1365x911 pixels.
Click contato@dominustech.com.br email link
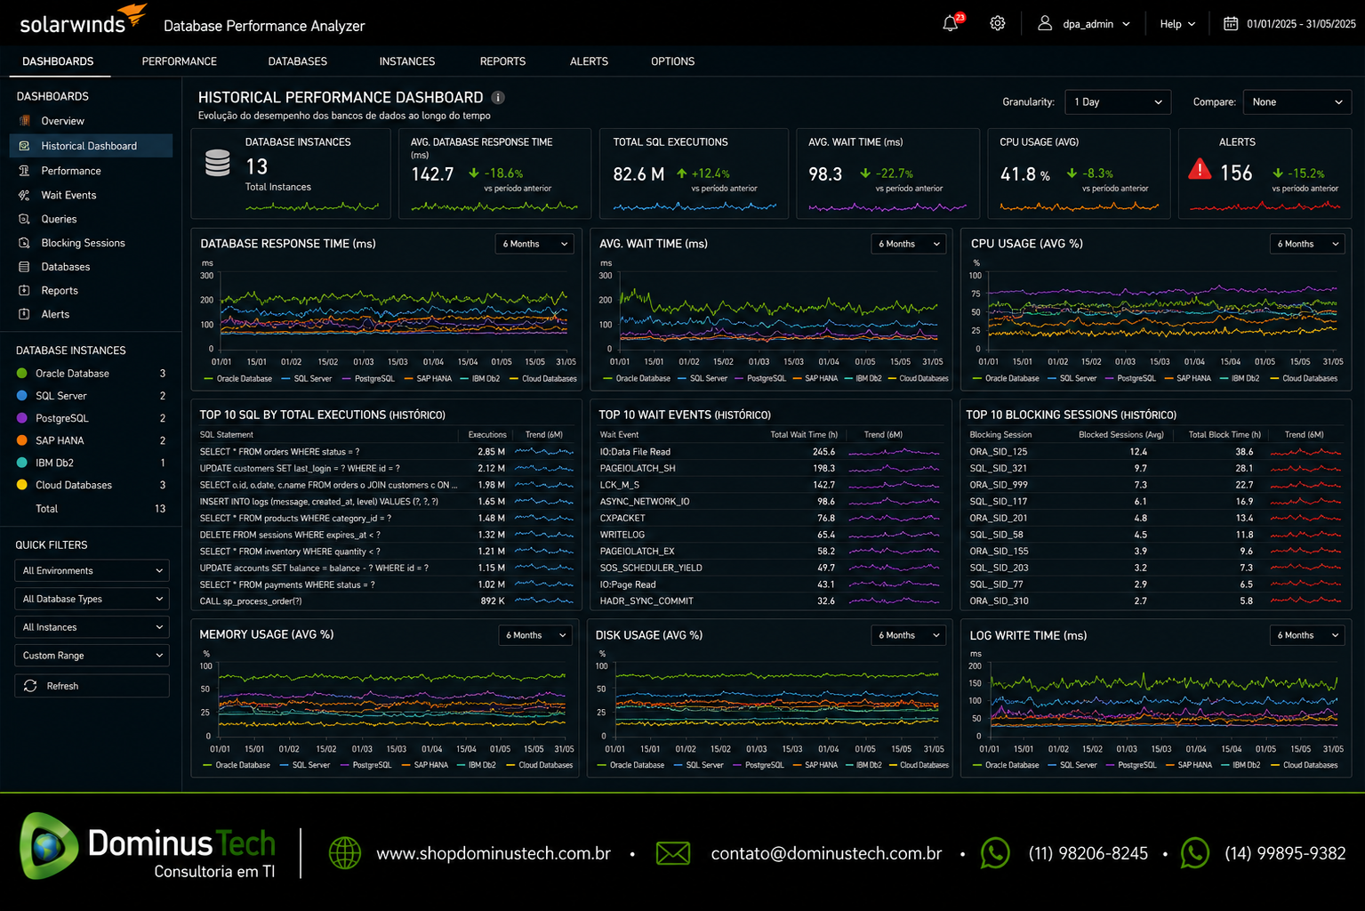pyautogui.click(x=826, y=853)
